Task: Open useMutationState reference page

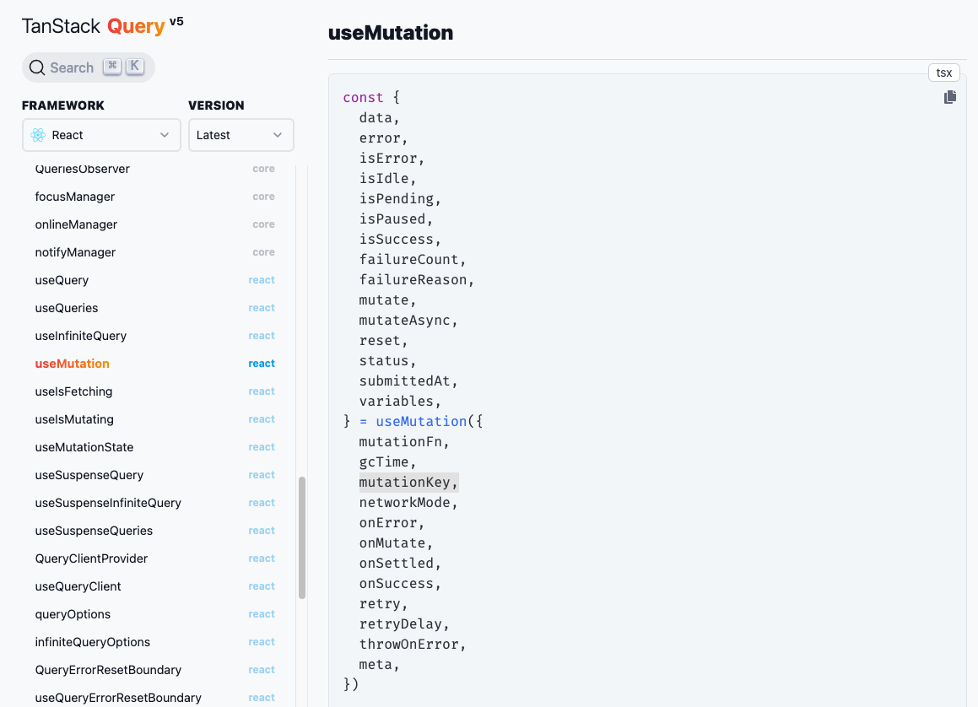Action: coord(84,447)
